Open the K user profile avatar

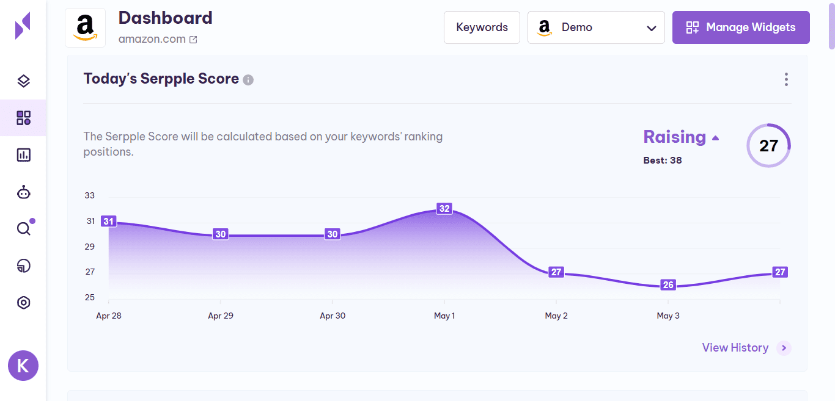pos(23,366)
